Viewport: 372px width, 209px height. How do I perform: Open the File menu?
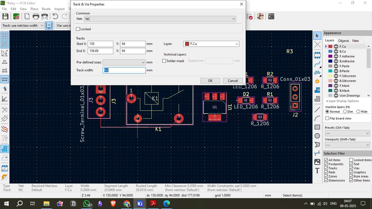tap(4, 9)
